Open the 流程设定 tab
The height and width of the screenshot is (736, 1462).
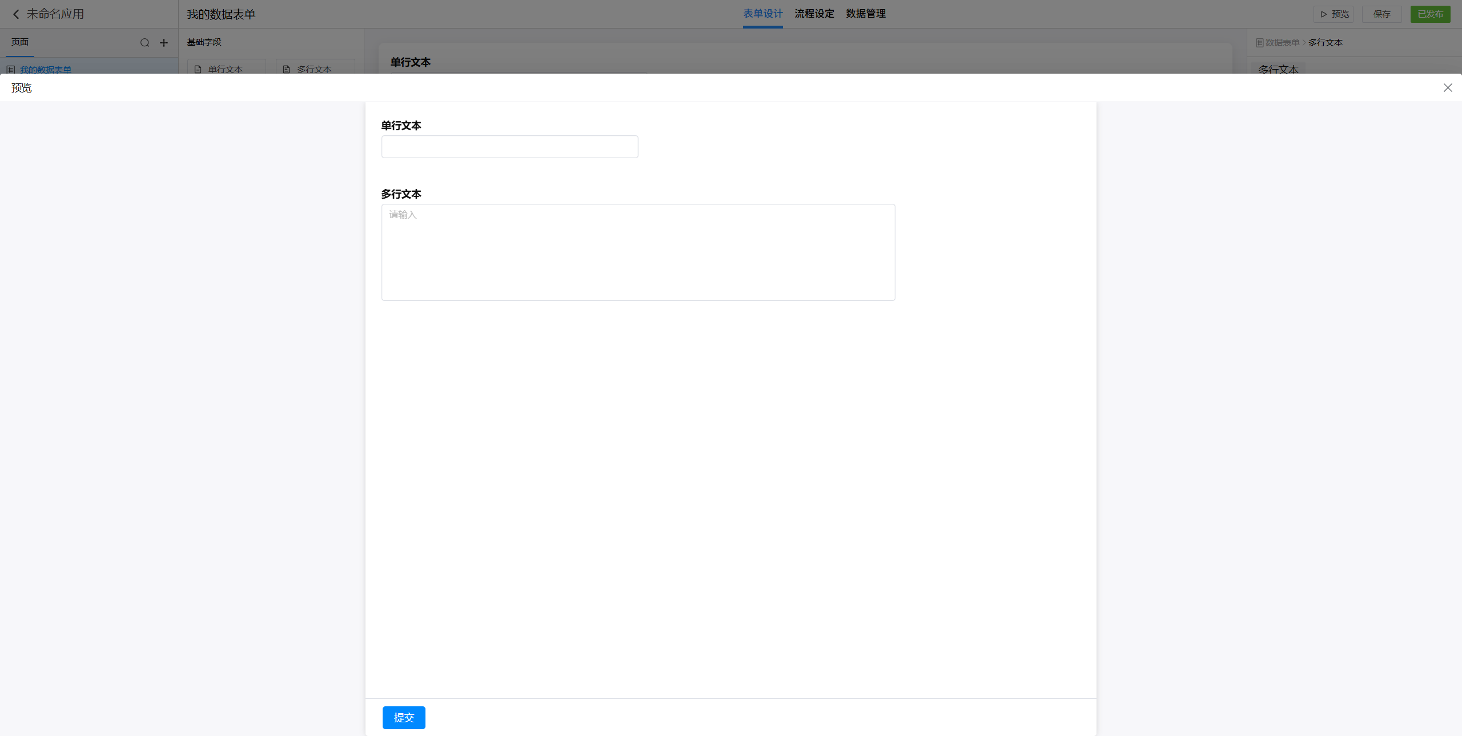click(814, 14)
